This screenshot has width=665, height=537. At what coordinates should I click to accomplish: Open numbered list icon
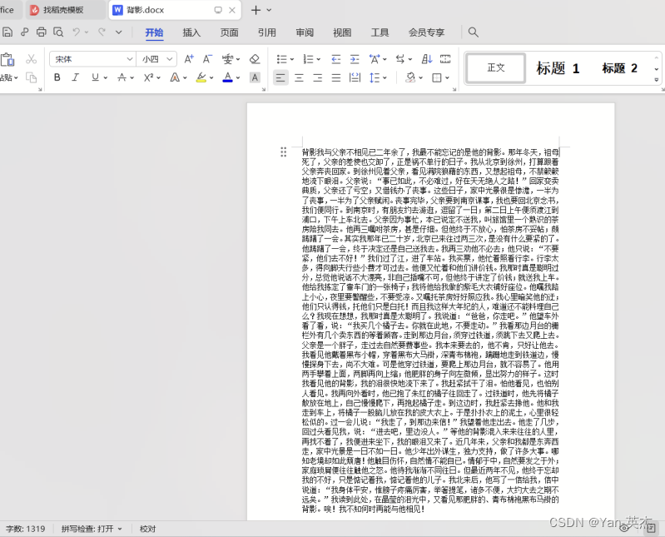(308, 59)
